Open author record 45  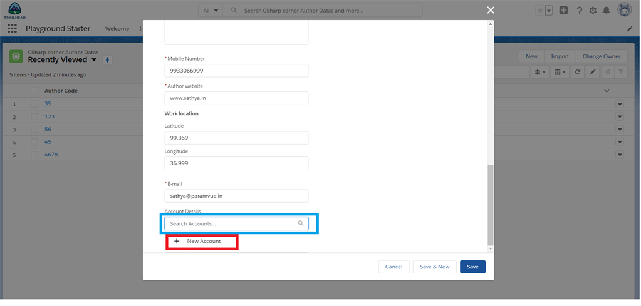pos(48,142)
